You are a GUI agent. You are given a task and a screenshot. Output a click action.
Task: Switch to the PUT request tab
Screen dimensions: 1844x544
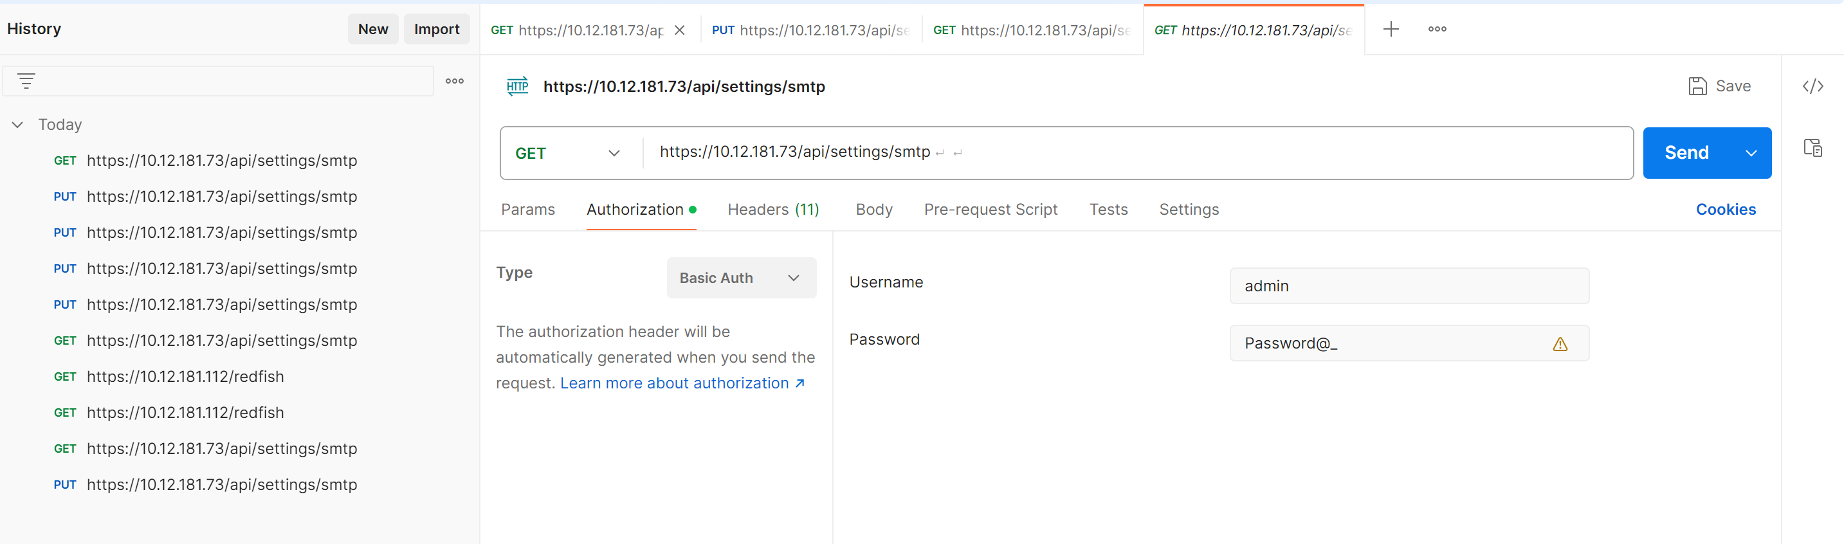[x=811, y=30]
